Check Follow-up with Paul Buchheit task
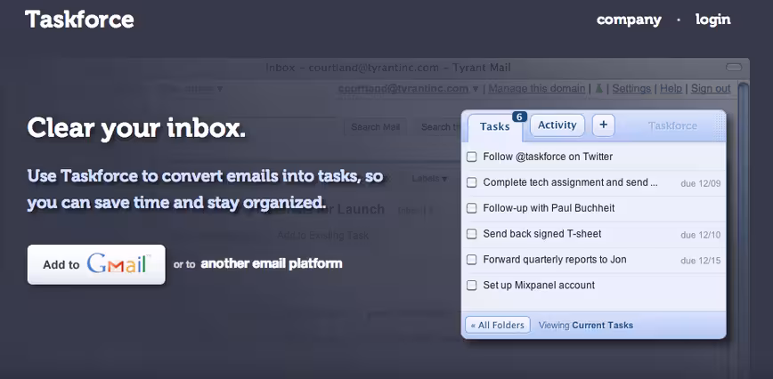 [x=472, y=207]
